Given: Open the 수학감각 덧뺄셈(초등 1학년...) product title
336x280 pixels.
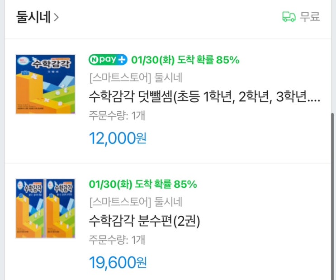Looking at the screenshot, I should (x=205, y=97).
